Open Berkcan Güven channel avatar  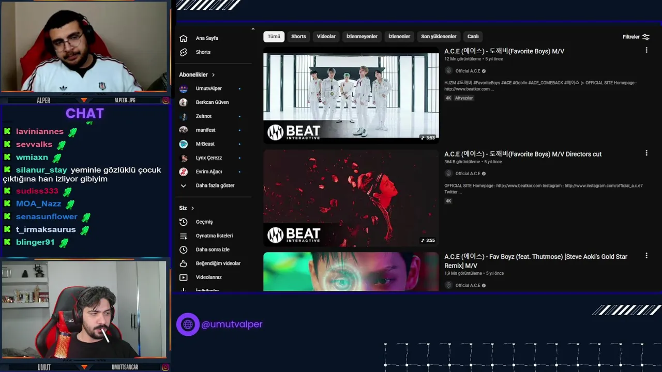[x=183, y=102]
